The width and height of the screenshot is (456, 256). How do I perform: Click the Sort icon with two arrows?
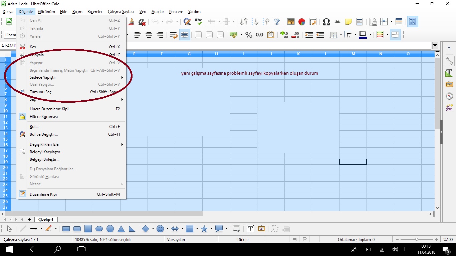[x=244, y=22]
